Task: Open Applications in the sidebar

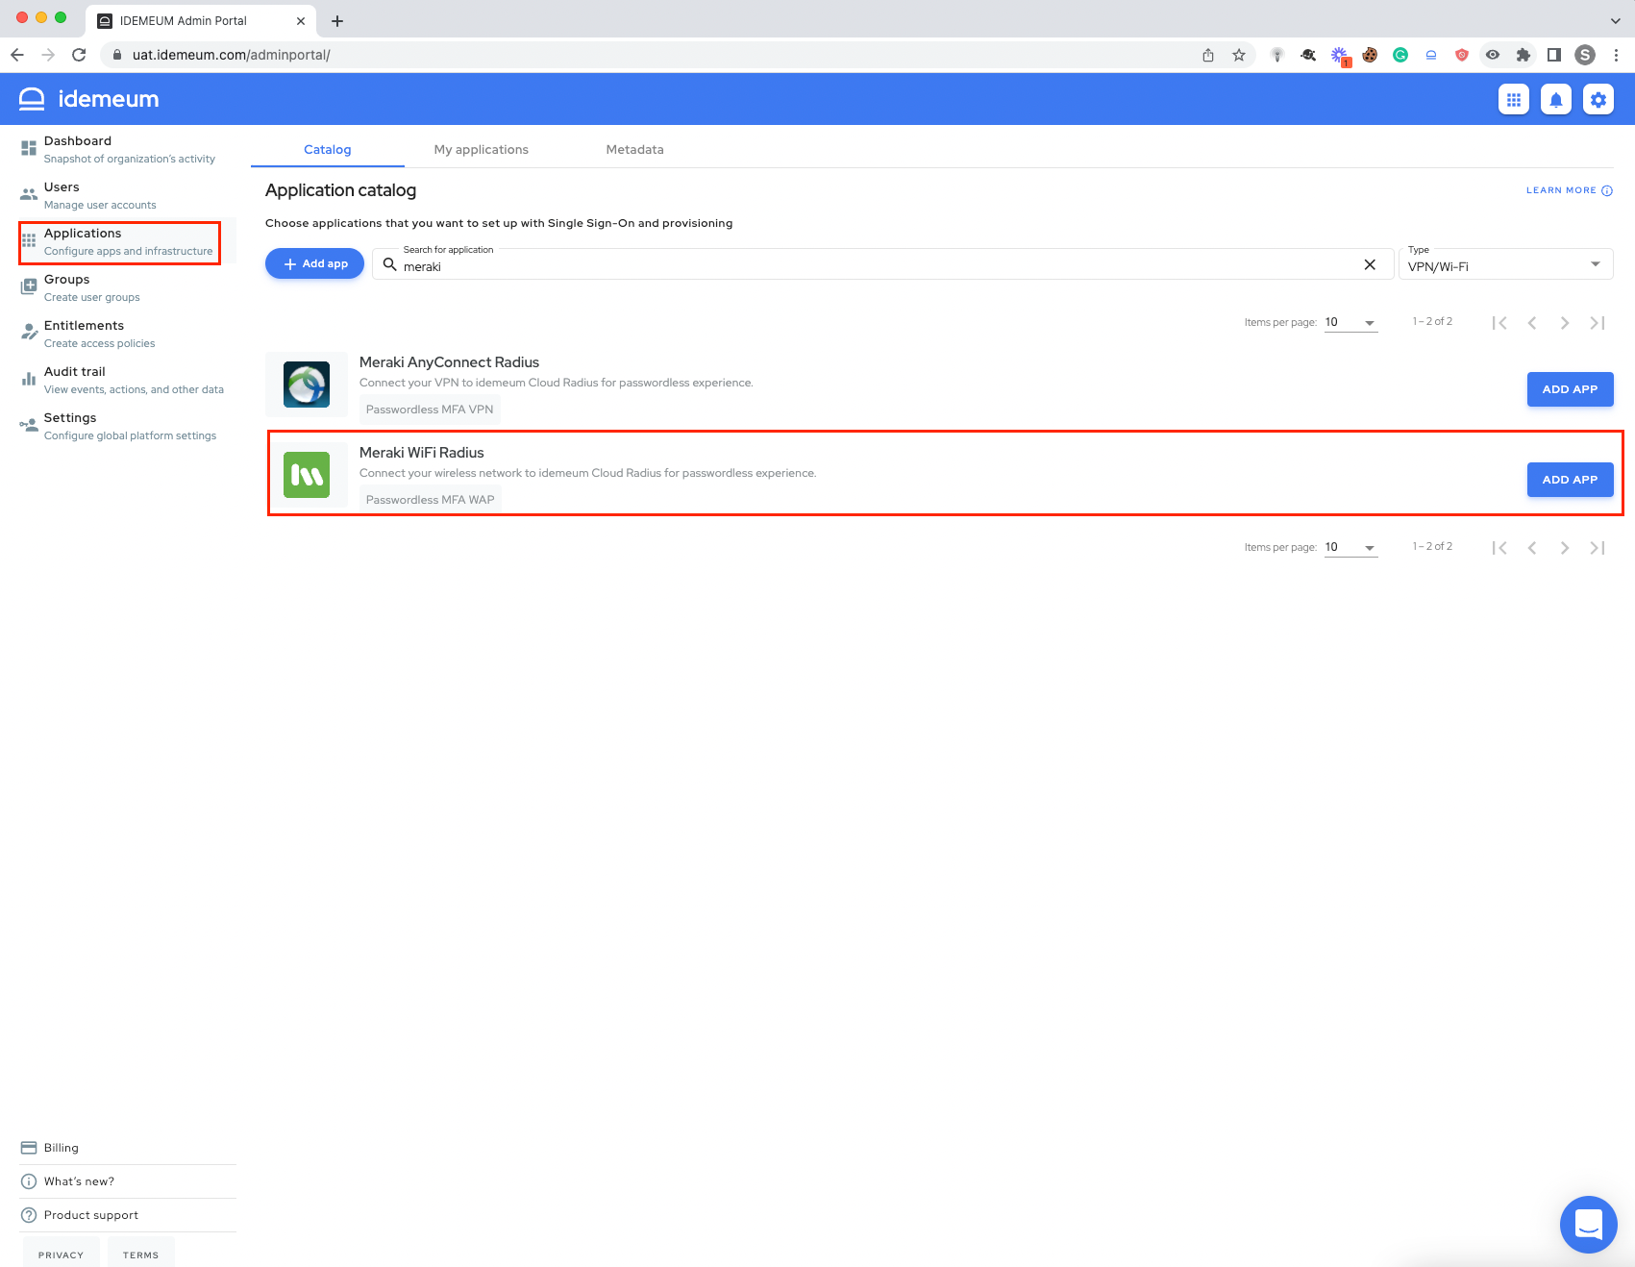Action: [127, 241]
